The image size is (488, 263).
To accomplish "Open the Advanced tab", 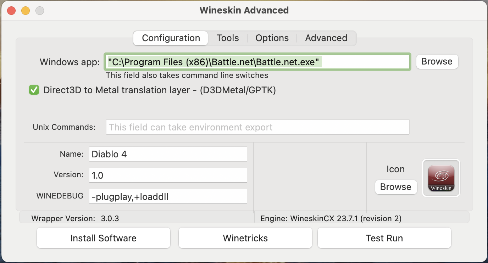I will pyautogui.click(x=326, y=38).
